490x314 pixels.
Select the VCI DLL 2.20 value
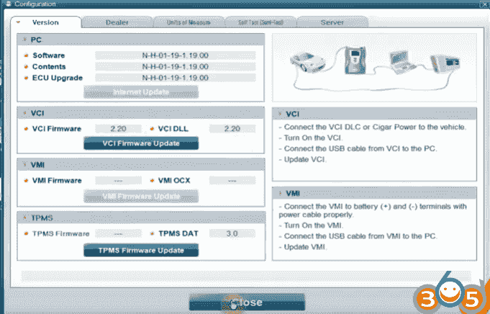[232, 128]
